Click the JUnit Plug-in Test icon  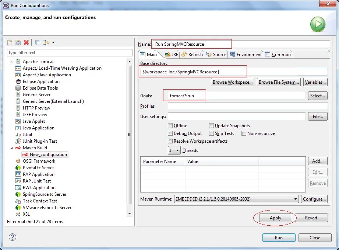click(x=18, y=141)
